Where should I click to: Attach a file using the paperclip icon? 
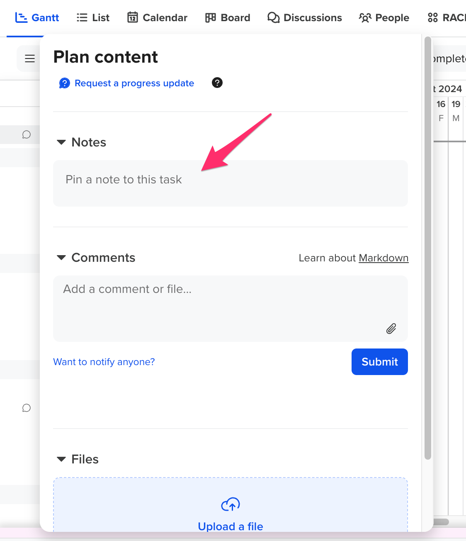pos(391,329)
